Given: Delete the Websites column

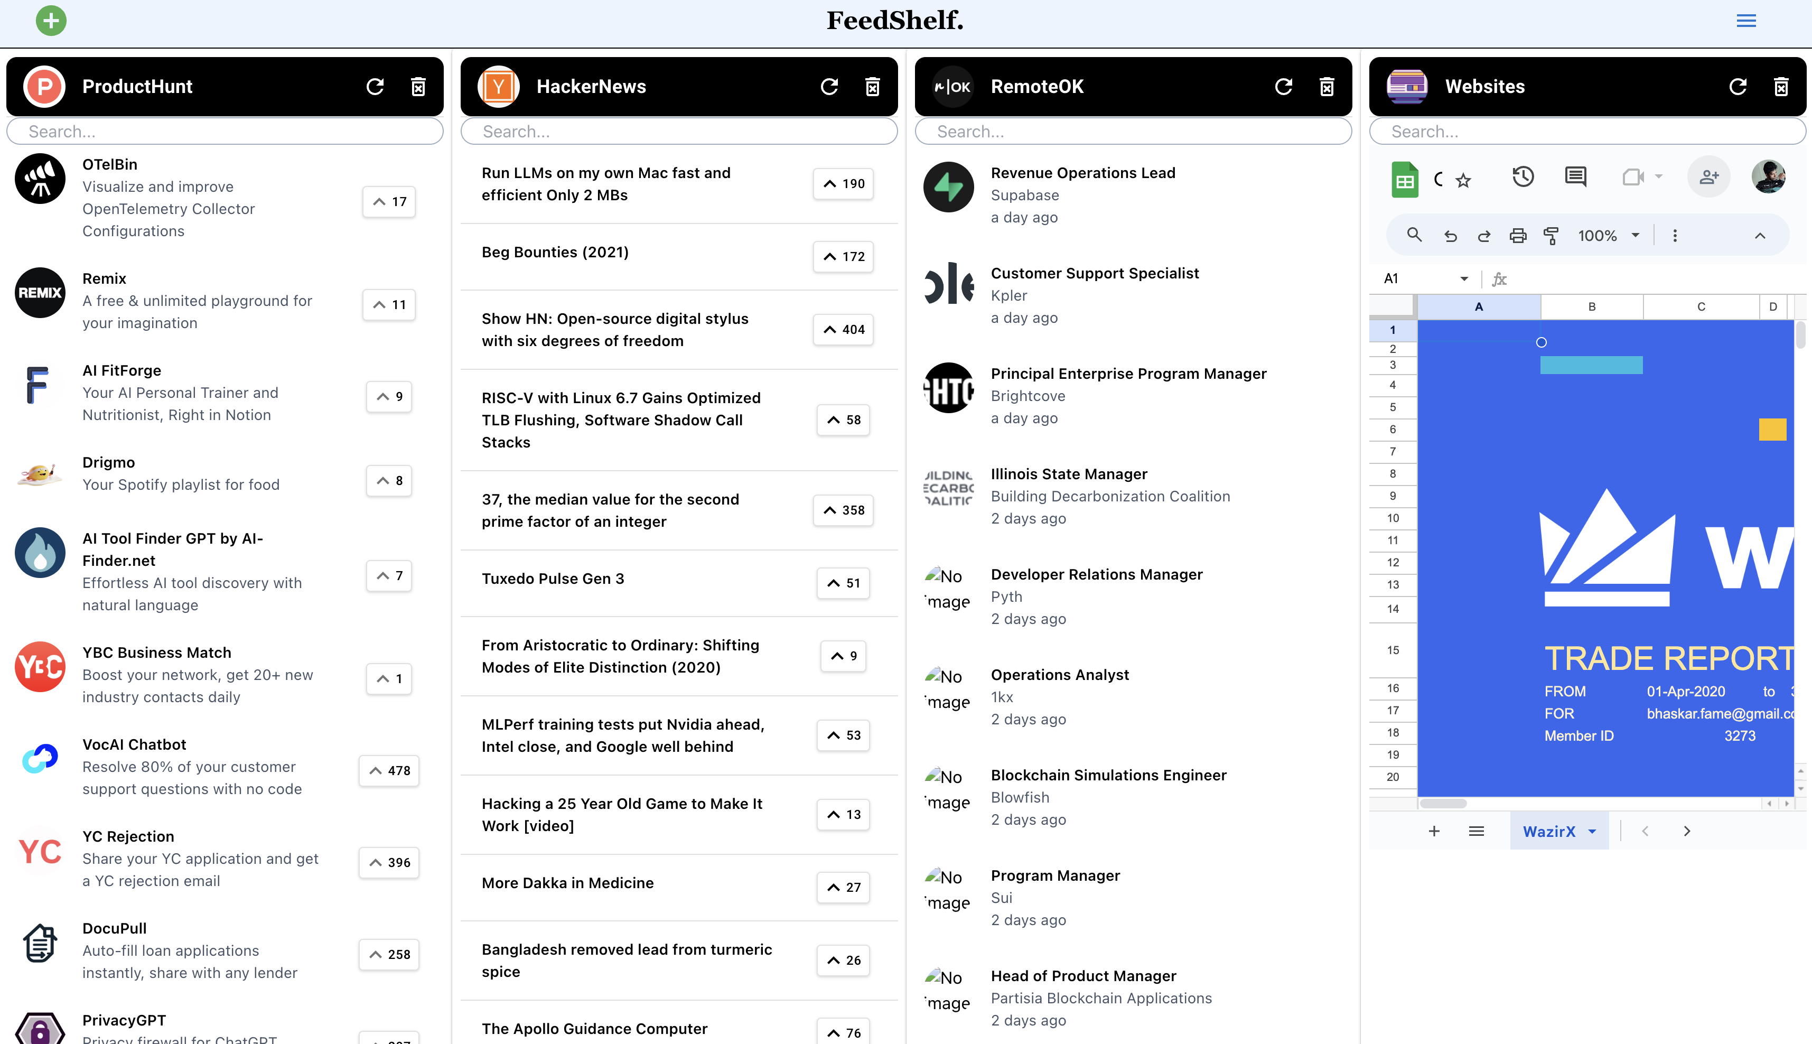Looking at the screenshot, I should (x=1781, y=87).
